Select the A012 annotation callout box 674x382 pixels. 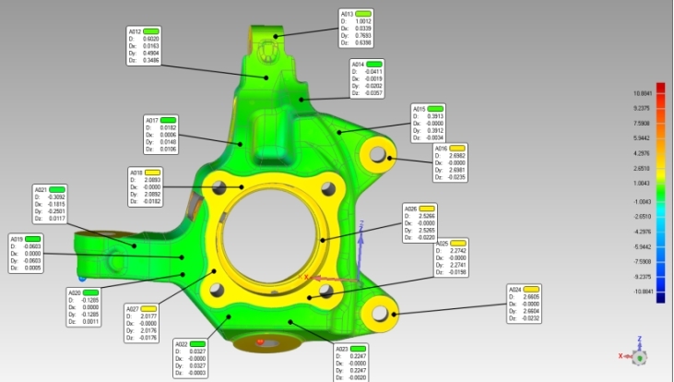[145, 45]
